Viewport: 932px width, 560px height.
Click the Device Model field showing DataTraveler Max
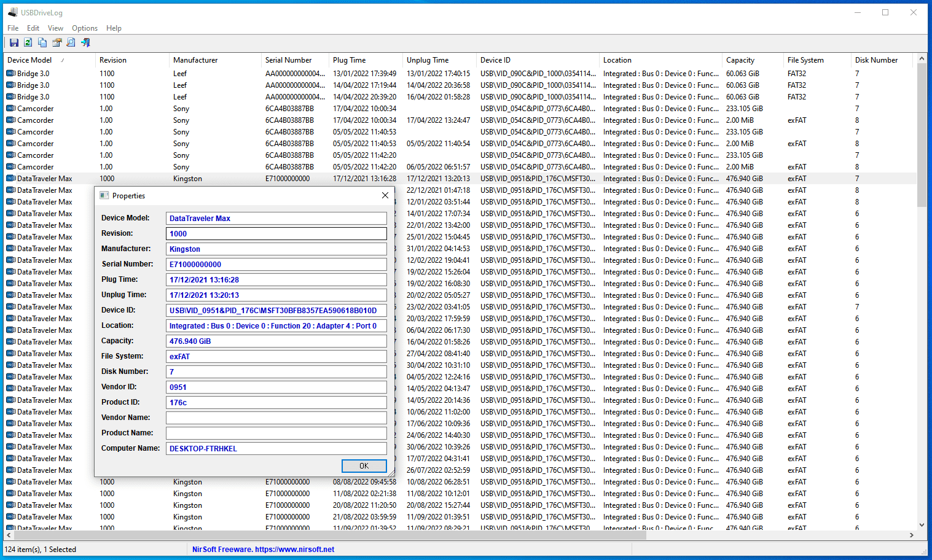click(276, 219)
